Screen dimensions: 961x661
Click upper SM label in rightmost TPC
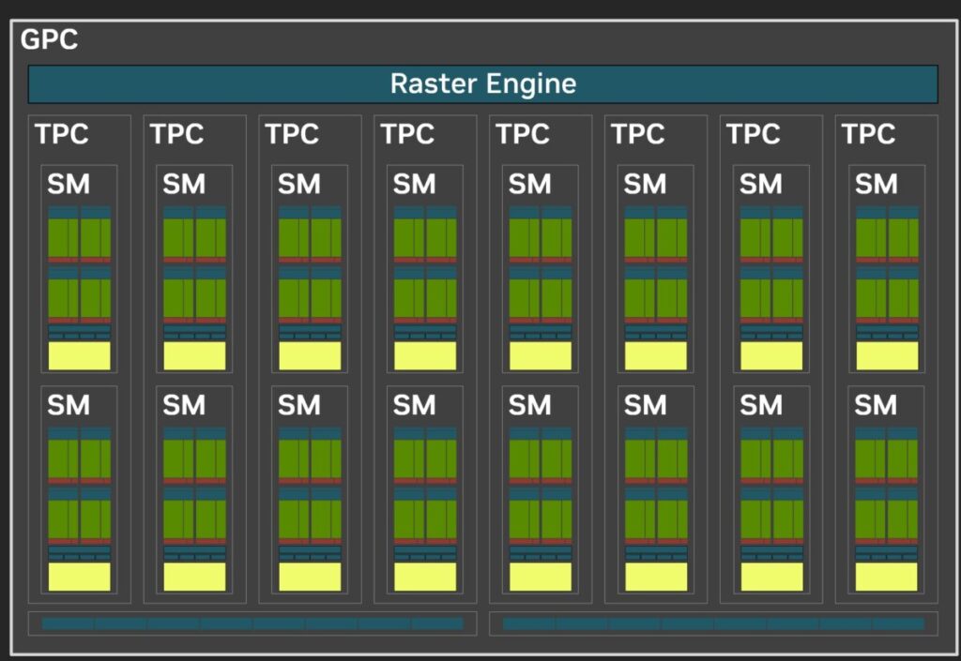tap(877, 184)
